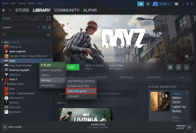Image resolution: width=196 pixels, height=133 pixels.
Task: Go back with the left arrow
Action: pyautogui.click(x=4, y=10)
